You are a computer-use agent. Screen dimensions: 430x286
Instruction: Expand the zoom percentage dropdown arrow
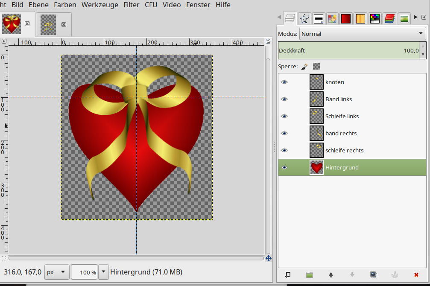coord(103,272)
